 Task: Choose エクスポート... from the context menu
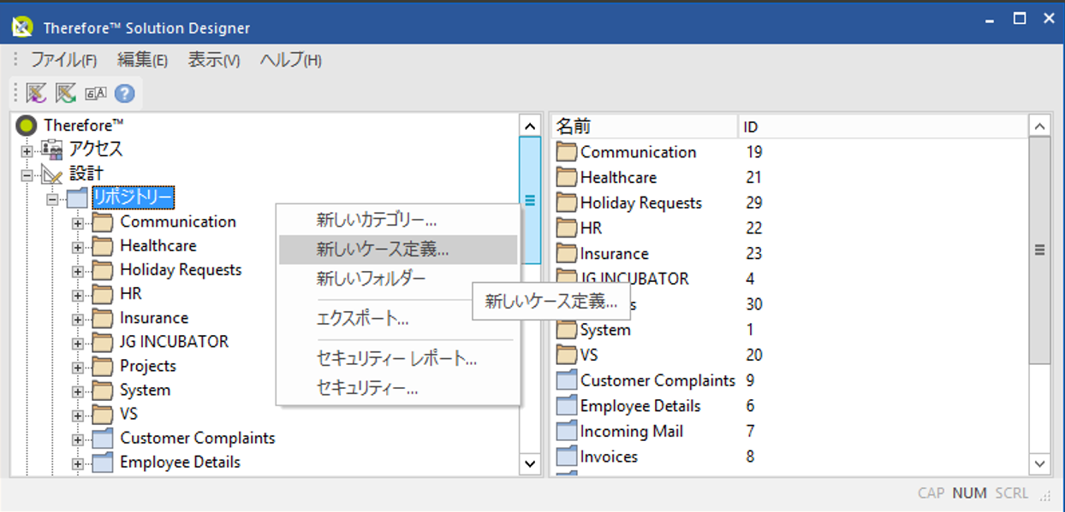pos(398,319)
